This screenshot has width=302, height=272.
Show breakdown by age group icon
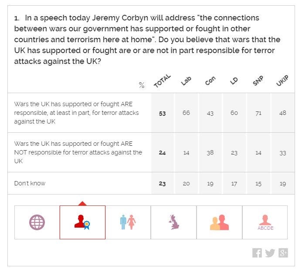219,222
